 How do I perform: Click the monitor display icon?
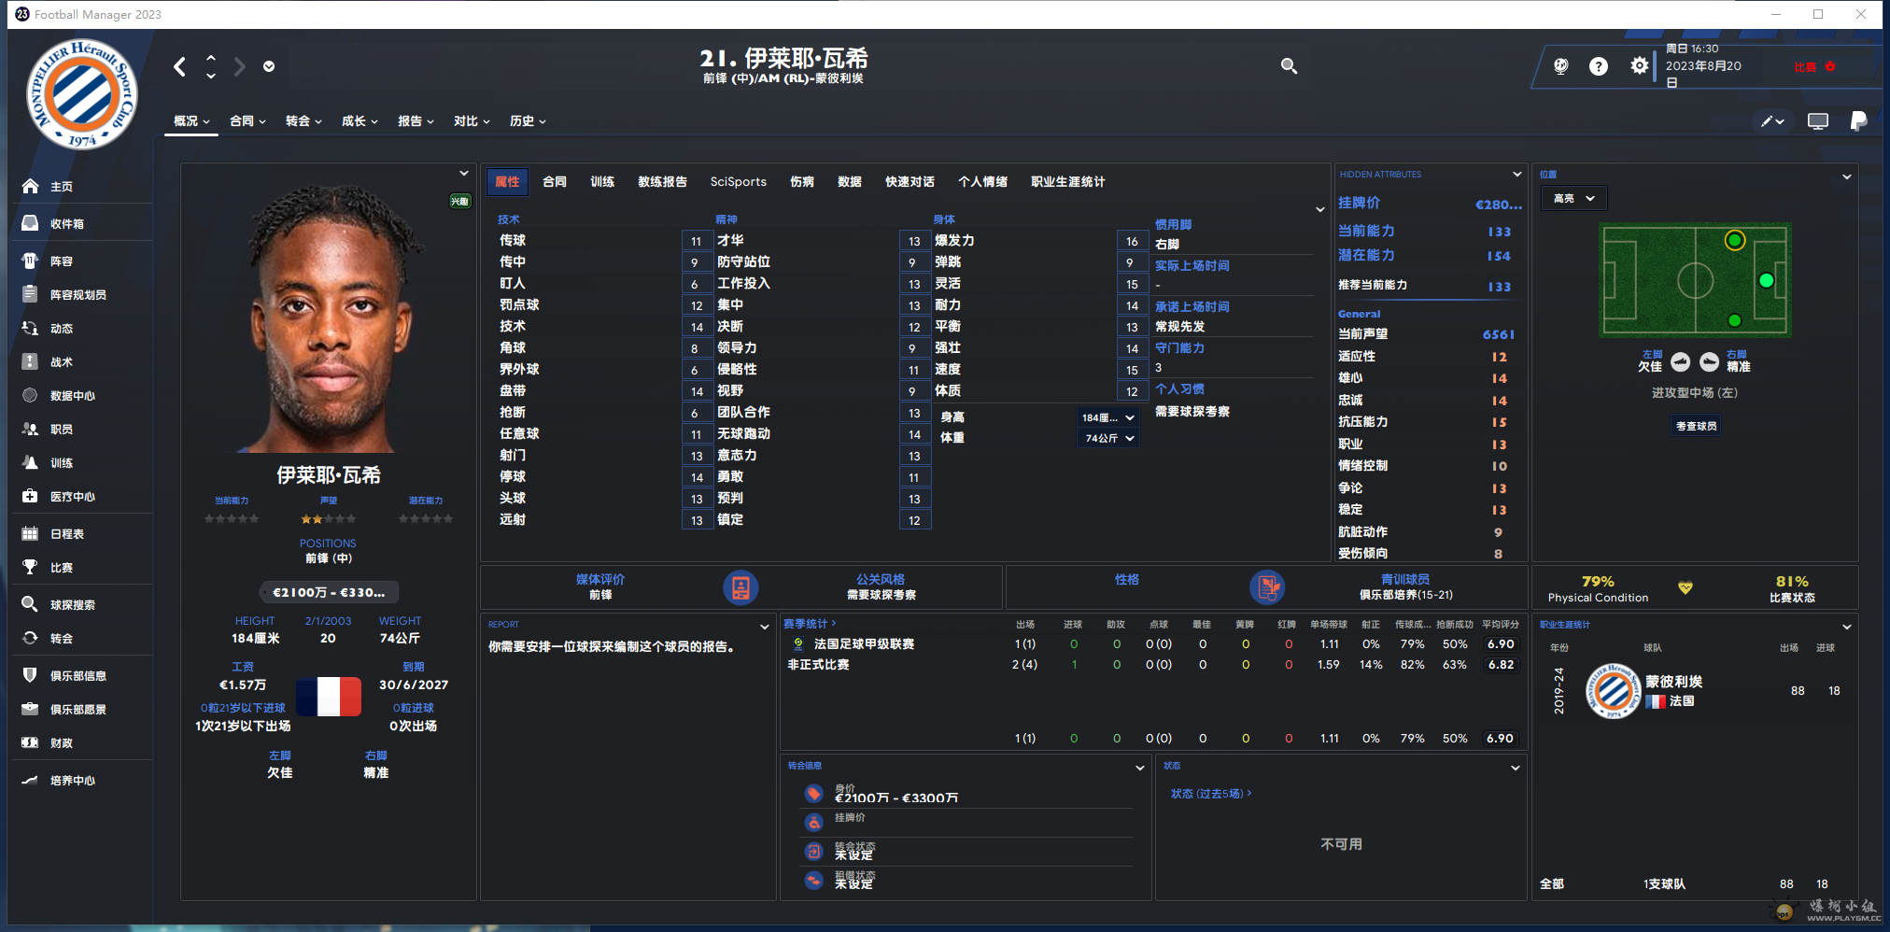pyautogui.click(x=1818, y=121)
